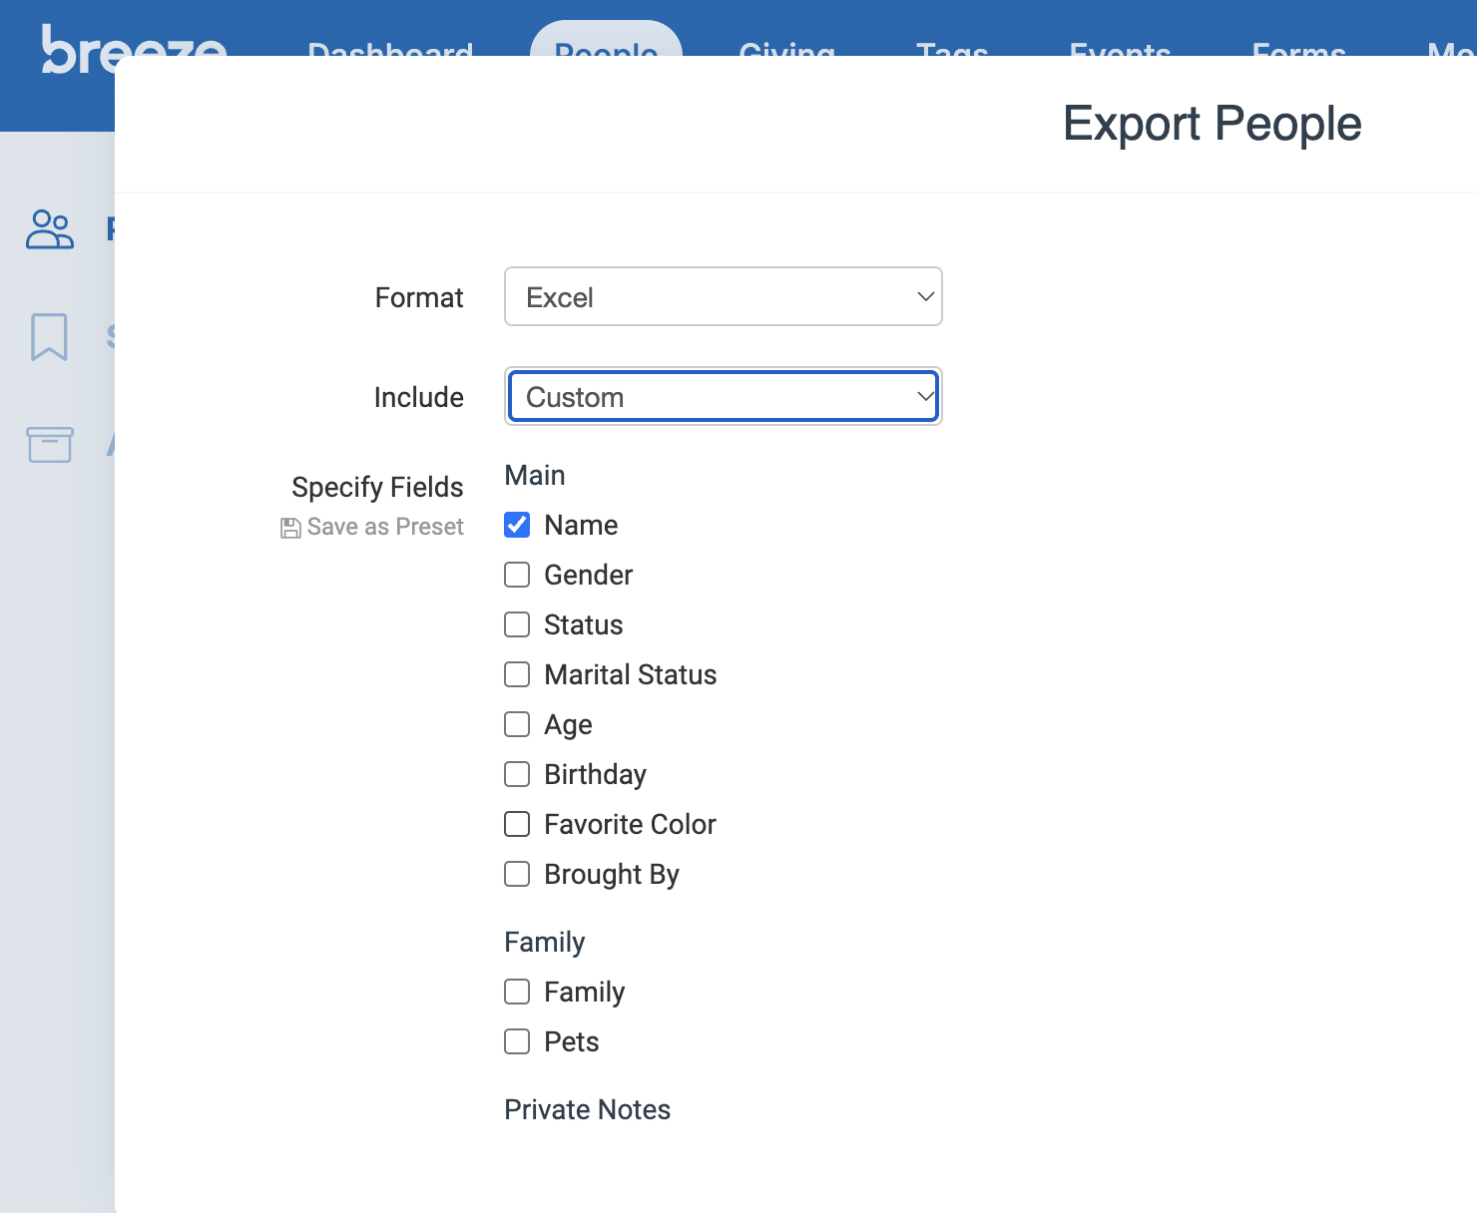This screenshot has height=1213, width=1477.
Task: Uncheck the Name checkbox
Action: pyautogui.click(x=517, y=525)
